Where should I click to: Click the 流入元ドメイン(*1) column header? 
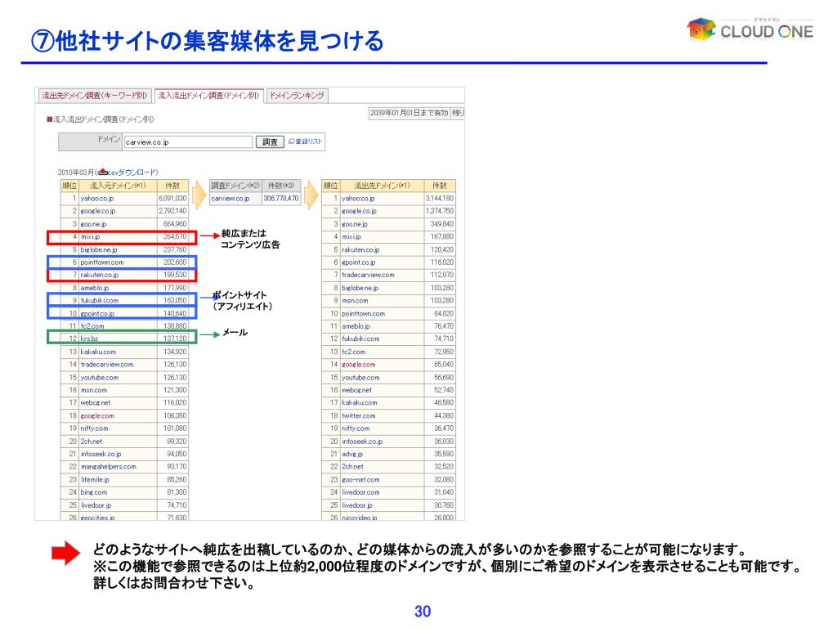(x=118, y=186)
